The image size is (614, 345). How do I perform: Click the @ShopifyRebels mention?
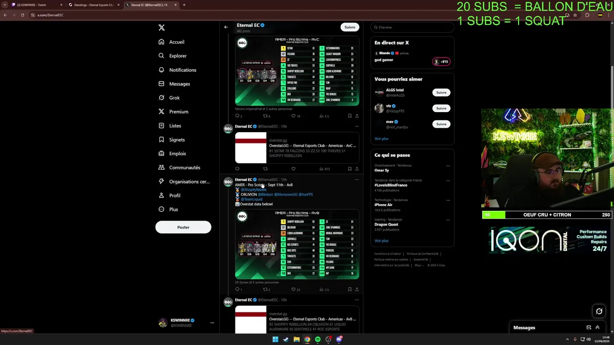tap(253, 190)
